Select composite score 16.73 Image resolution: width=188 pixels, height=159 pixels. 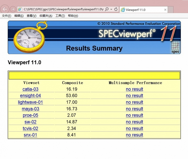[72, 109]
